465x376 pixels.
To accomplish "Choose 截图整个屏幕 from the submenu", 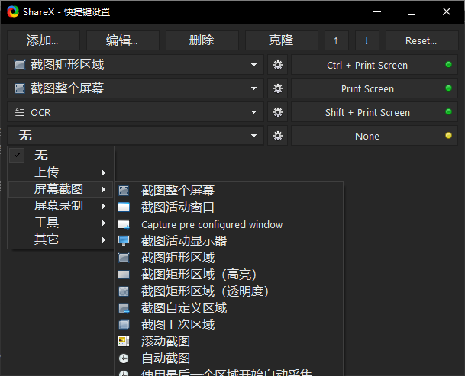I will tap(228, 191).
